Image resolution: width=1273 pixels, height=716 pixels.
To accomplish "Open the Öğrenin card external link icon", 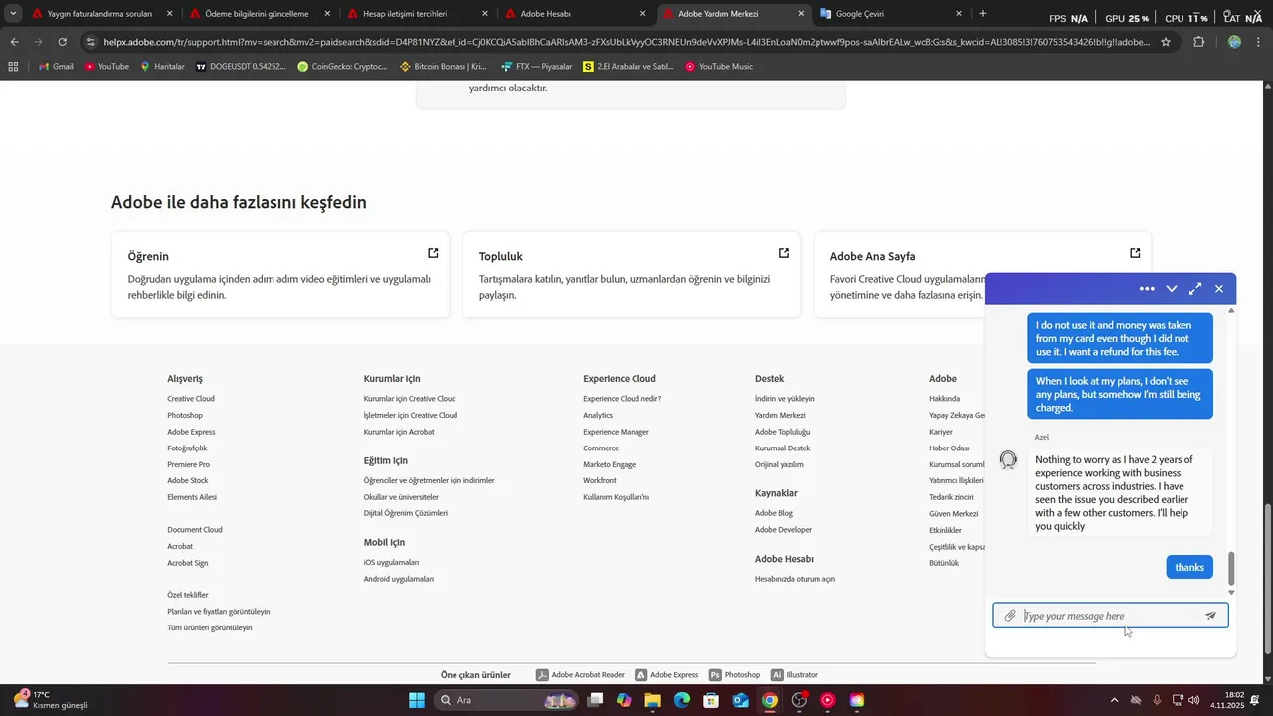I will (x=433, y=253).
